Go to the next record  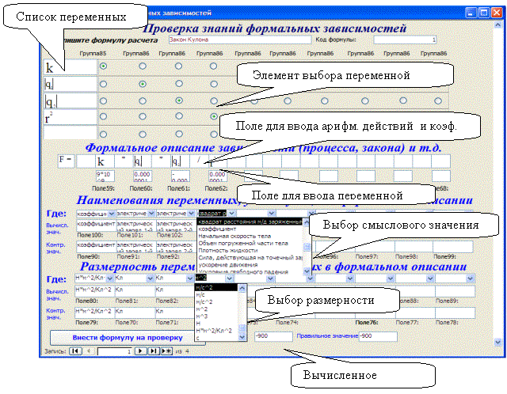(x=141, y=351)
